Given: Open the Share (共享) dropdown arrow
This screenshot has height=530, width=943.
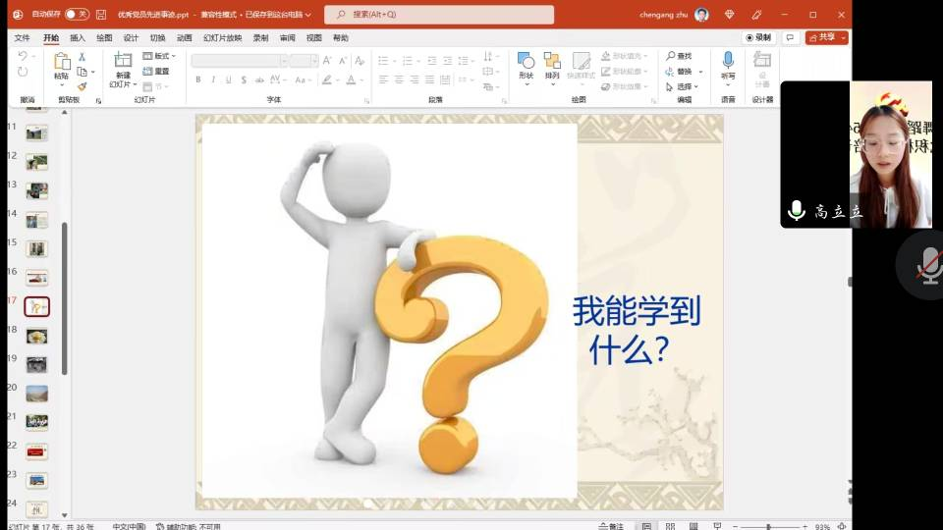Looking at the screenshot, I should pos(844,37).
